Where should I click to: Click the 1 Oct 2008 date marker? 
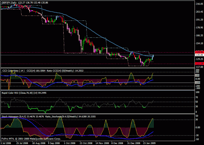70,143
